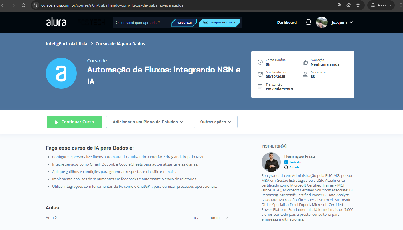The height and width of the screenshot is (230, 403).
Task: Reload the page with the refresh icon
Action: 23,5
